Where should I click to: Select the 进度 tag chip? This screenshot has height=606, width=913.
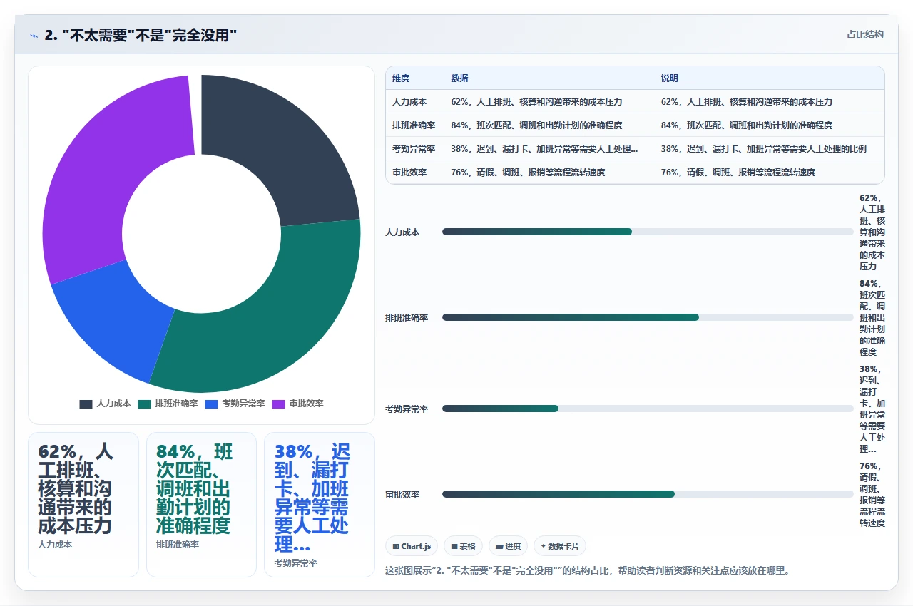pyautogui.click(x=509, y=546)
